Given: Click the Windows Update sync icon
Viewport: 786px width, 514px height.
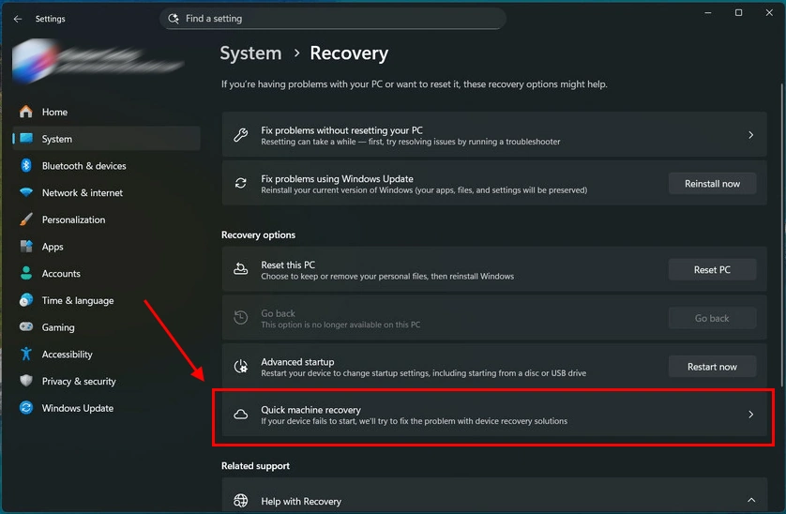Looking at the screenshot, I should coord(26,408).
